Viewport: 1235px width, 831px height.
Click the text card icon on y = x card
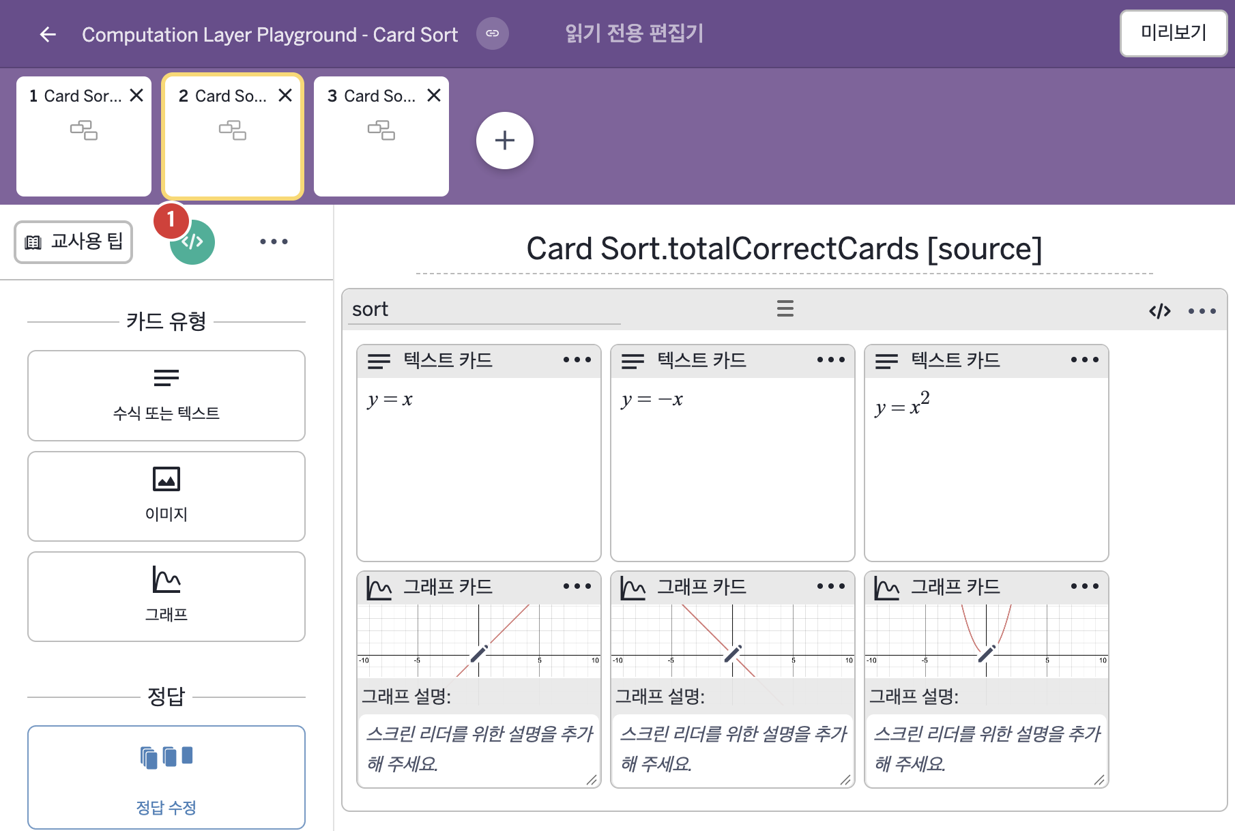click(379, 361)
